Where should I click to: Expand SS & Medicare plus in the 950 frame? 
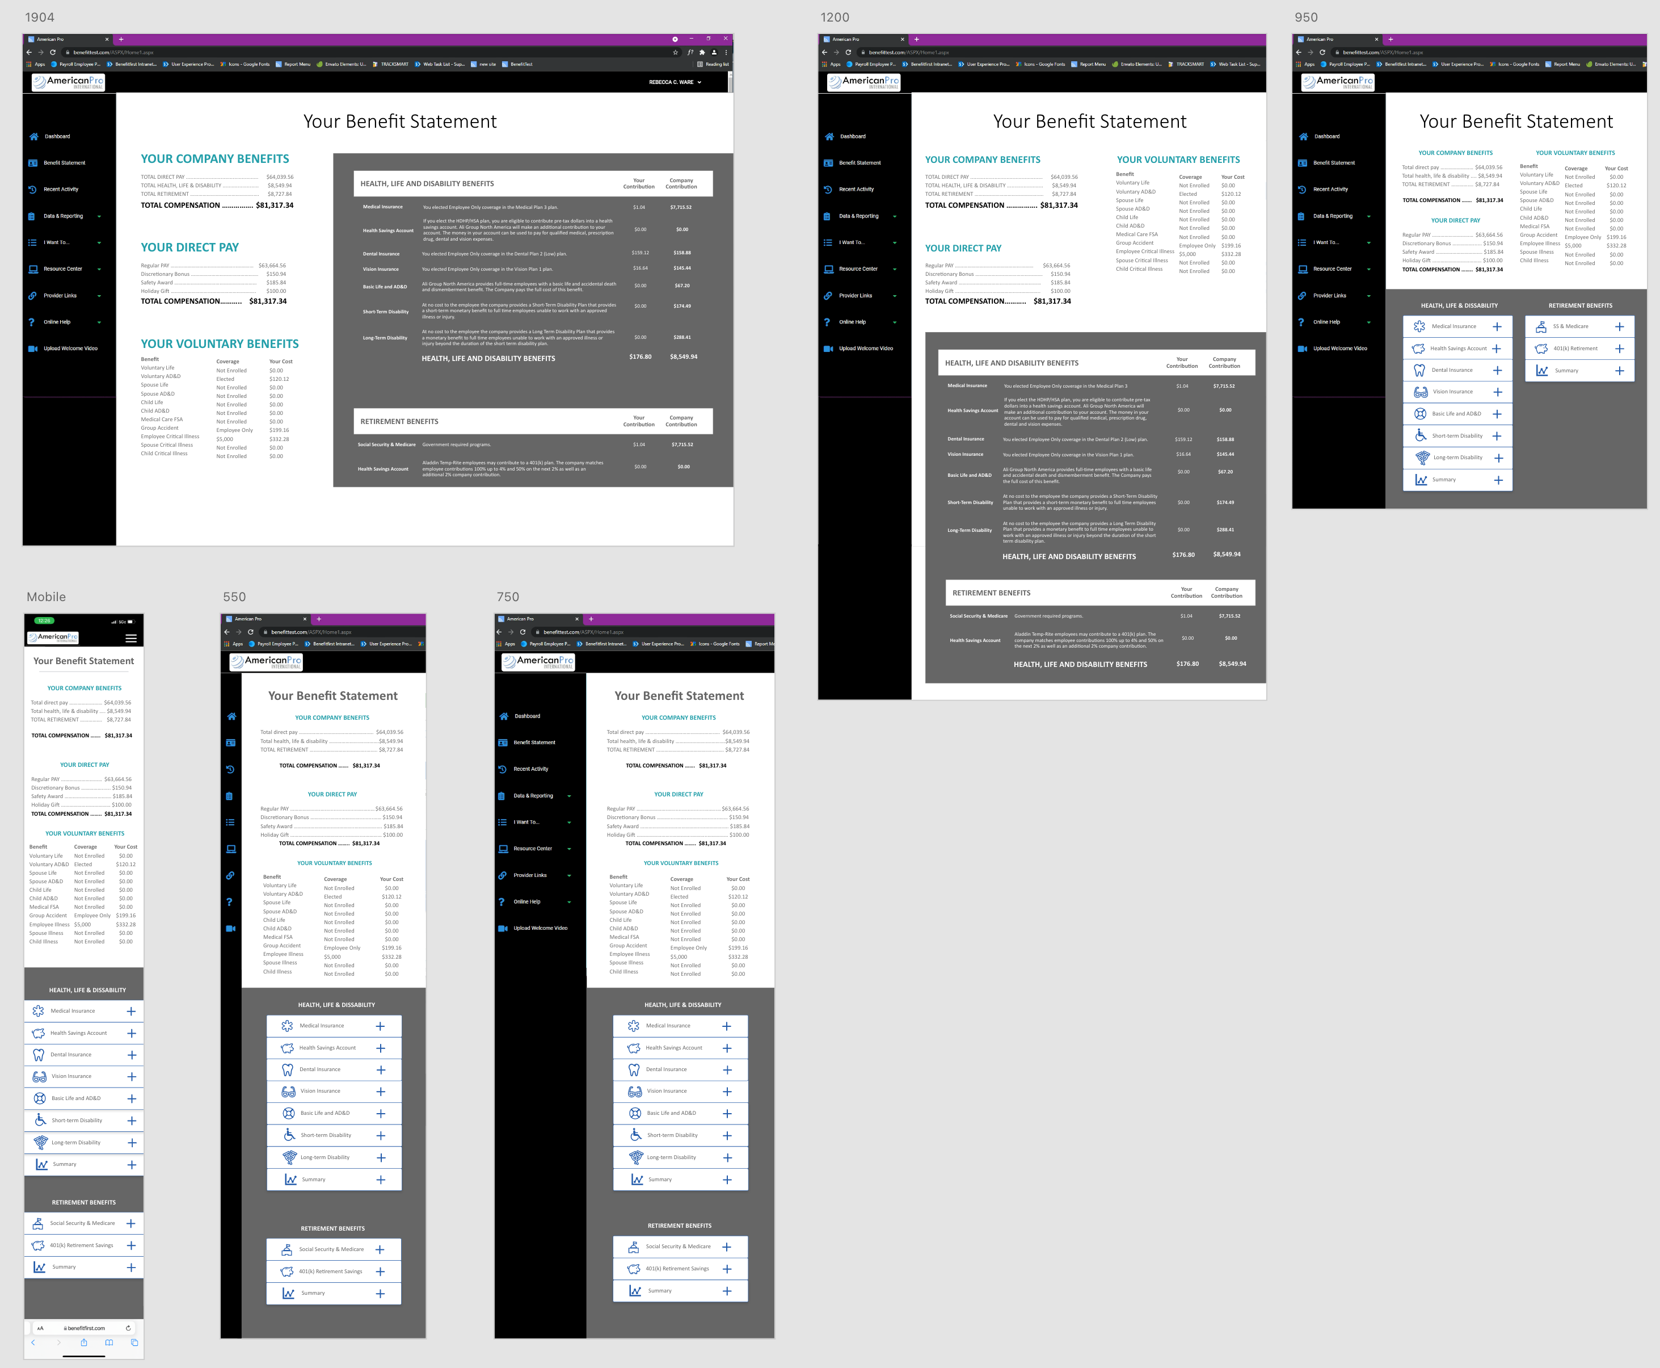(x=1619, y=326)
